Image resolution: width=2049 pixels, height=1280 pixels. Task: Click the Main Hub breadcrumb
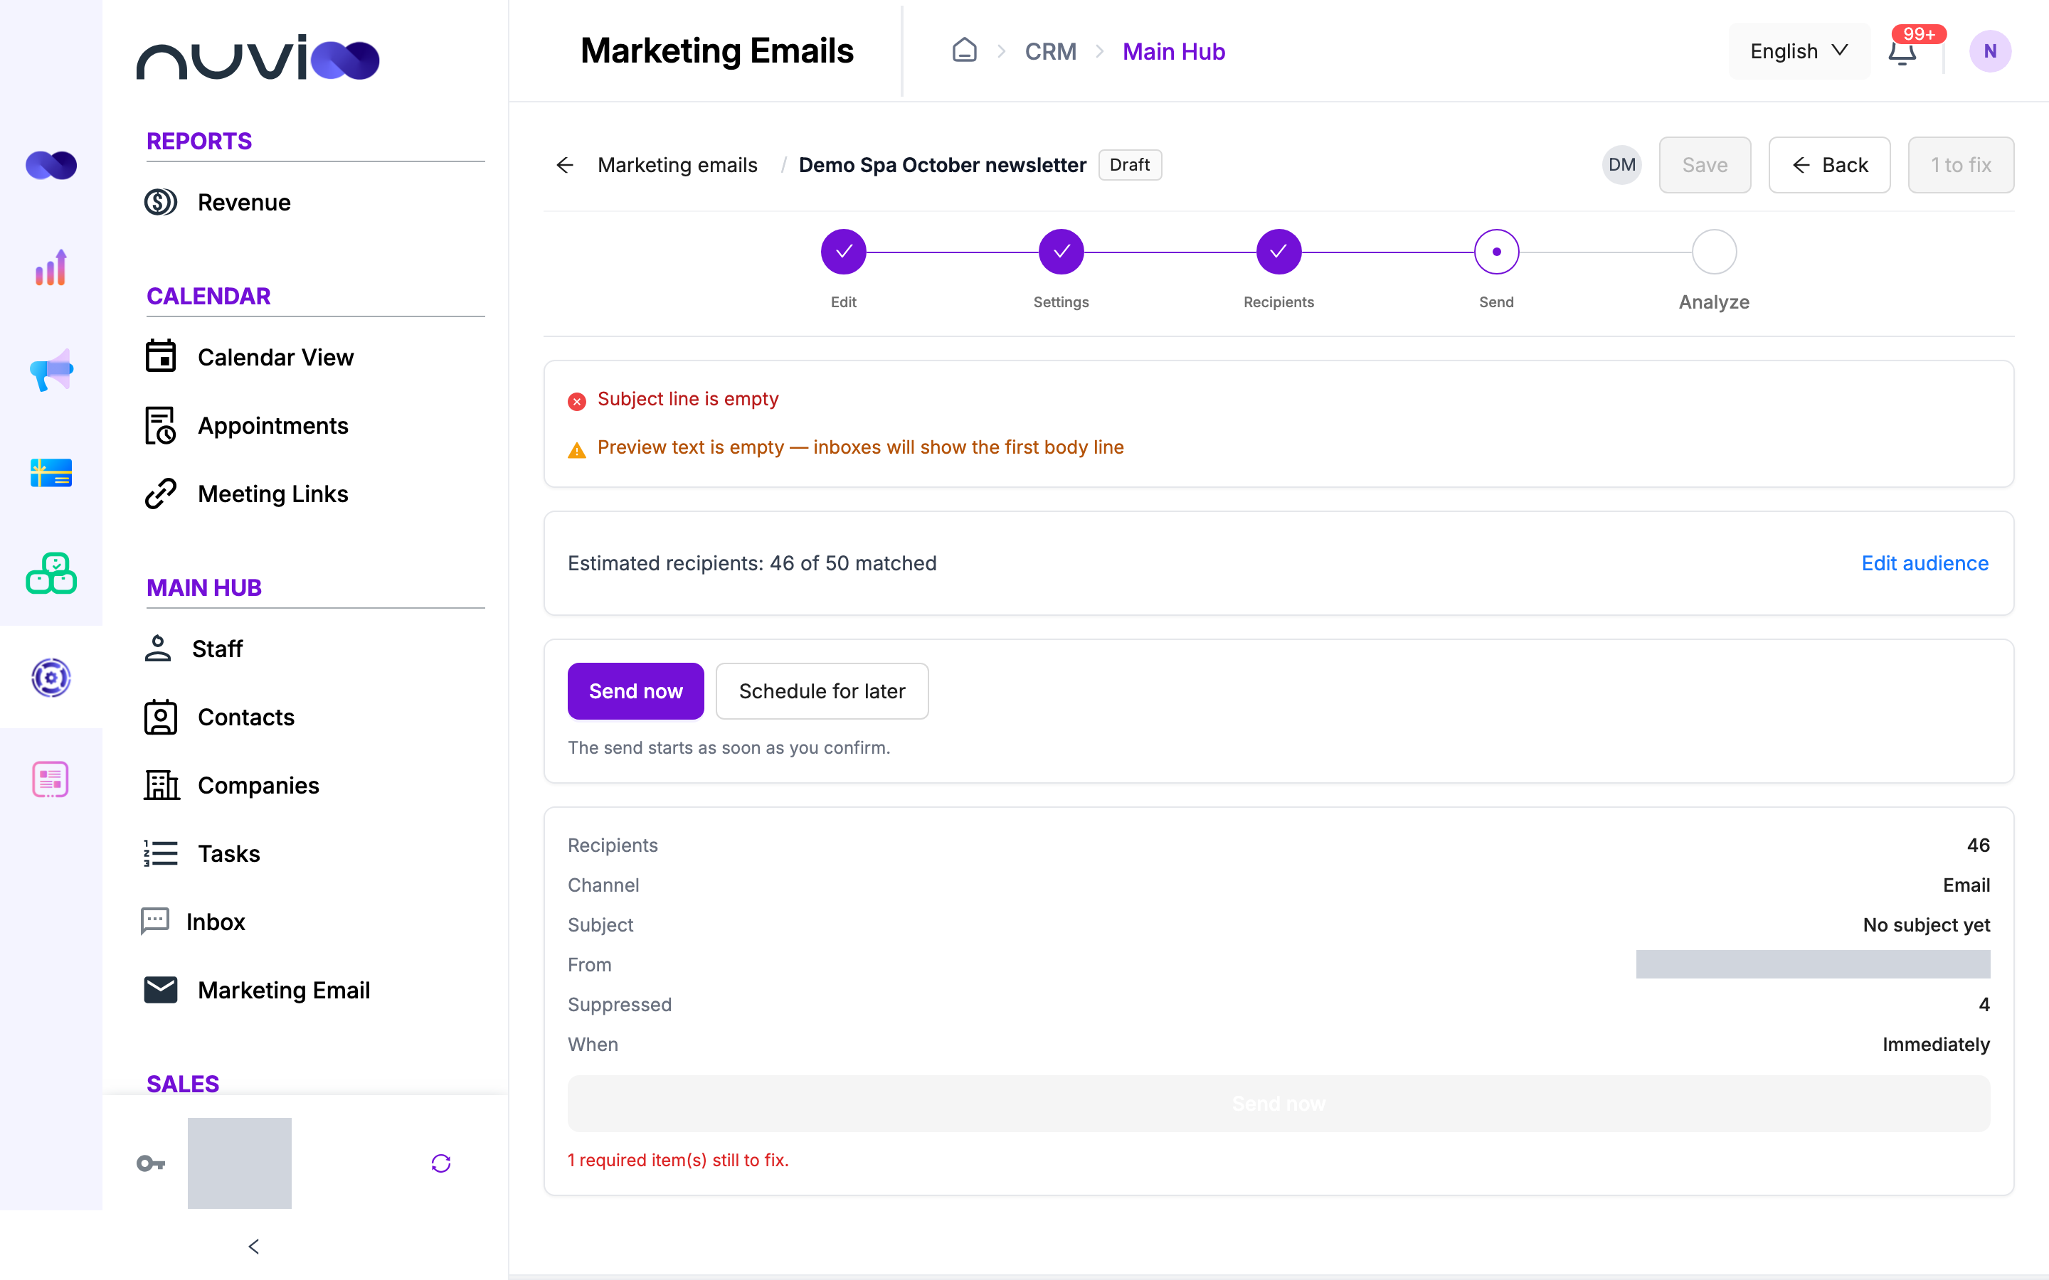[x=1173, y=52]
